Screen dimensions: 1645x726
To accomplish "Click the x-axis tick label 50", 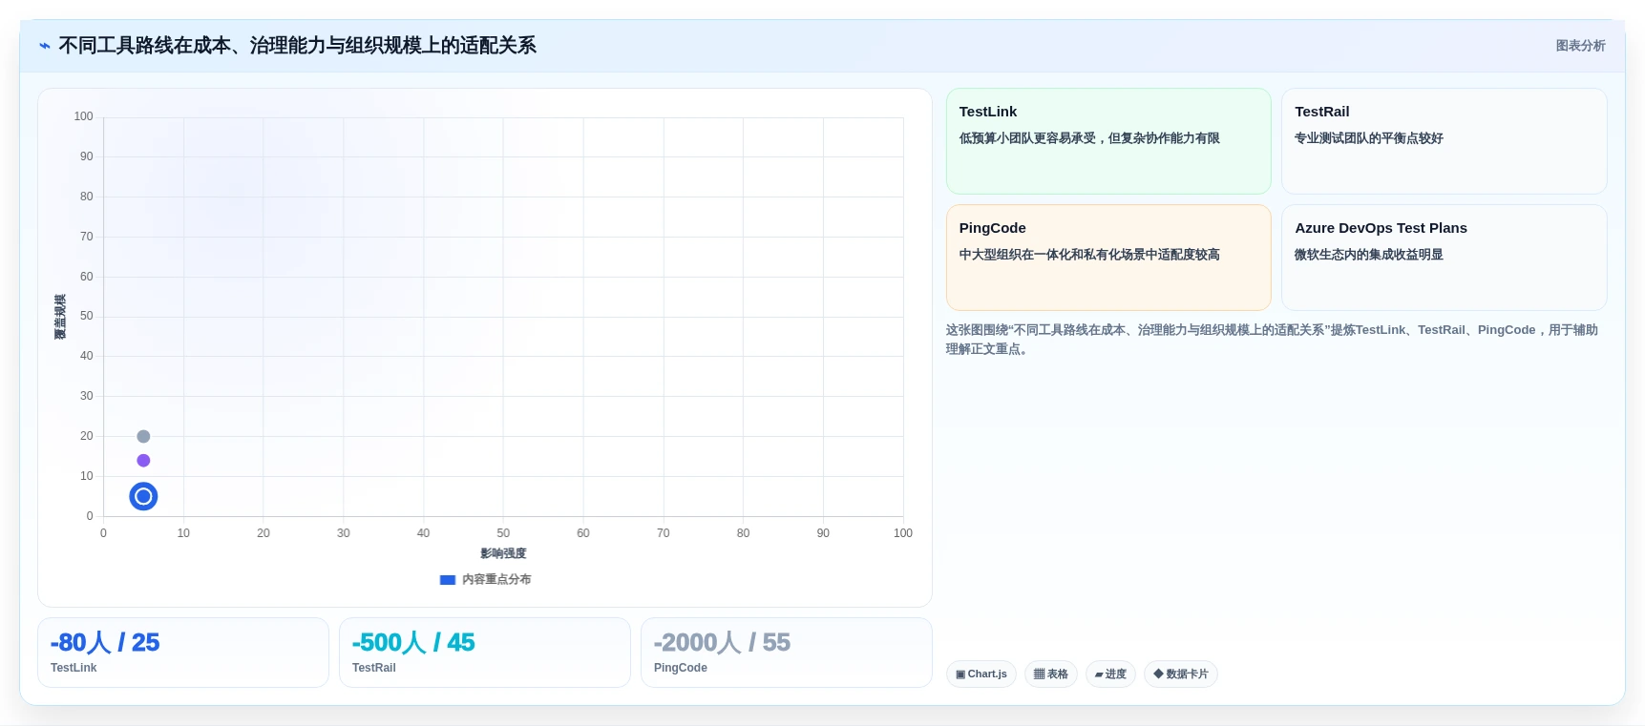I will tap(503, 533).
